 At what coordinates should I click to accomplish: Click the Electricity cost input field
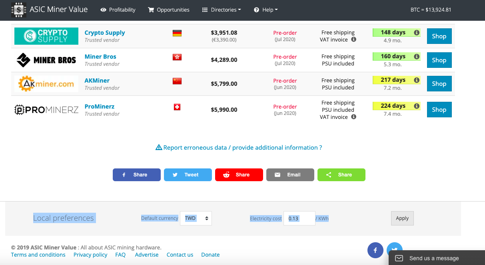[x=299, y=218]
